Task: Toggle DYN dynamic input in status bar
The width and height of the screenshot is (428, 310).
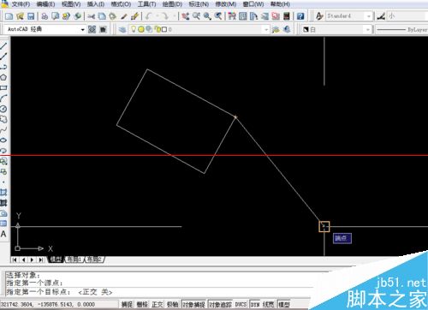Action: click(x=255, y=304)
